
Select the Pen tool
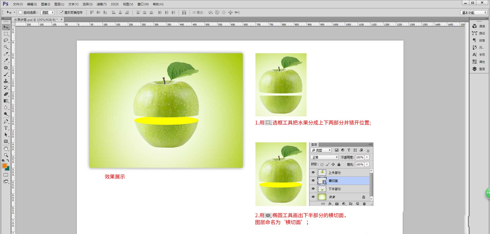coord(6,121)
